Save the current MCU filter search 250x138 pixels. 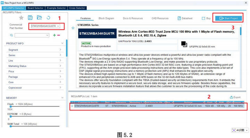point(30,18)
